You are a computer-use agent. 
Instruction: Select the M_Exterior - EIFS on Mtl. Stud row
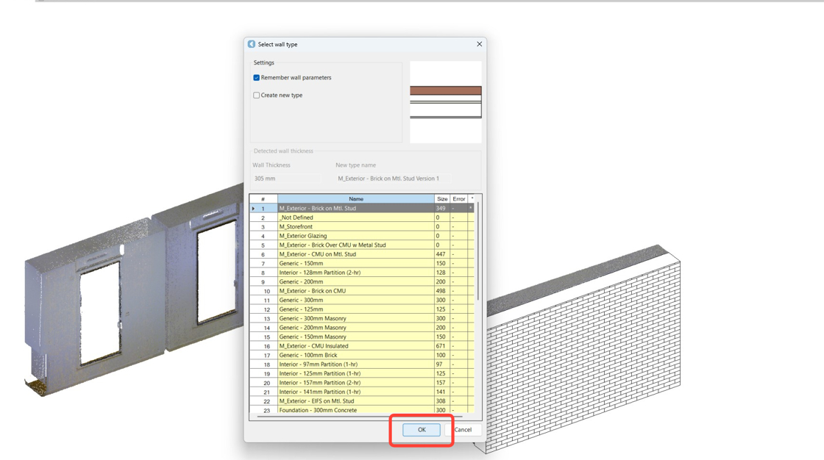tap(355, 401)
